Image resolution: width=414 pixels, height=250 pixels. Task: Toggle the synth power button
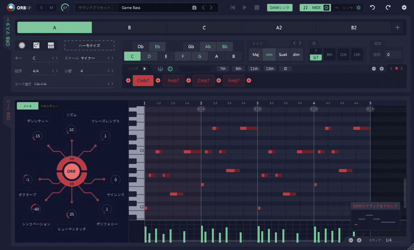tap(358, 8)
